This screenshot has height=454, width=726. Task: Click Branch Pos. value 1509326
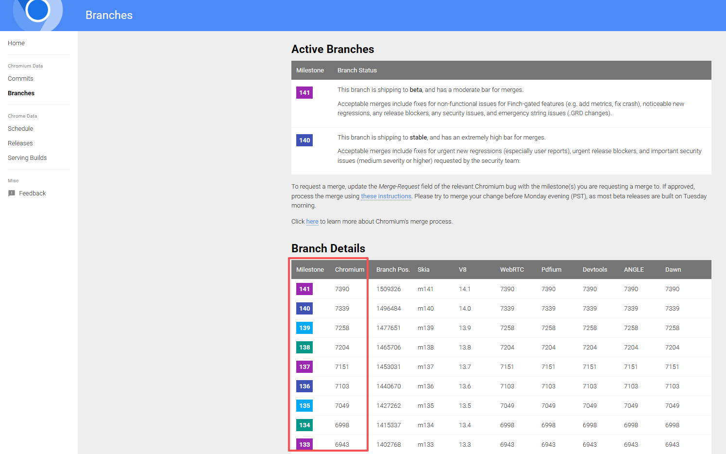pos(388,289)
